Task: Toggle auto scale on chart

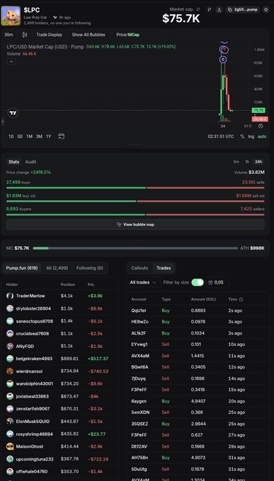Action: point(262,137)
